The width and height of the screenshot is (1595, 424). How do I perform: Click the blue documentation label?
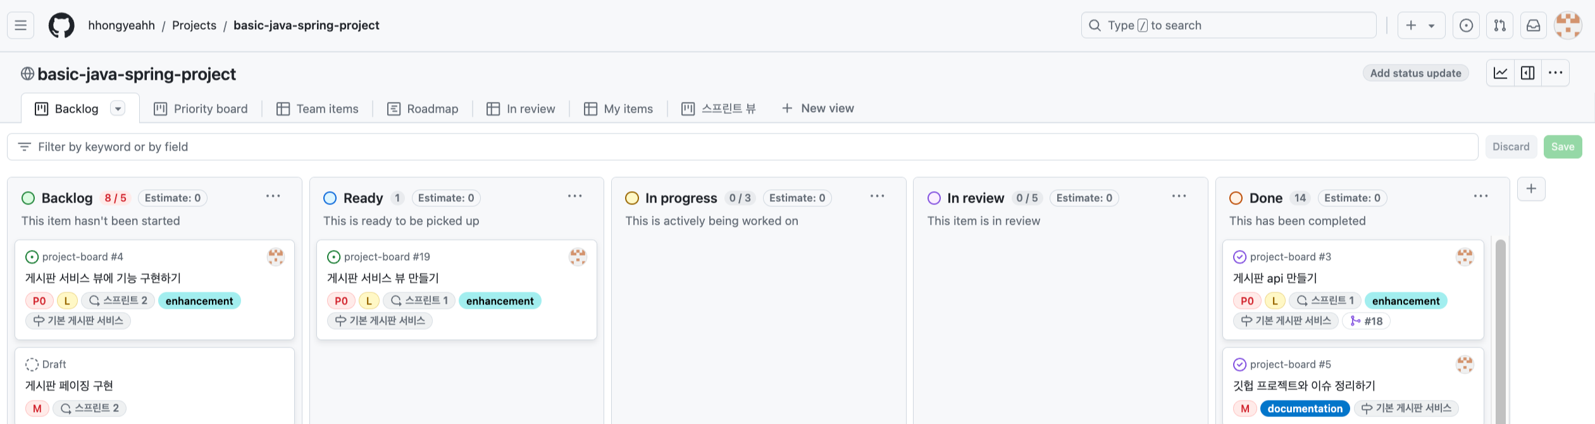coord(1305,408)
